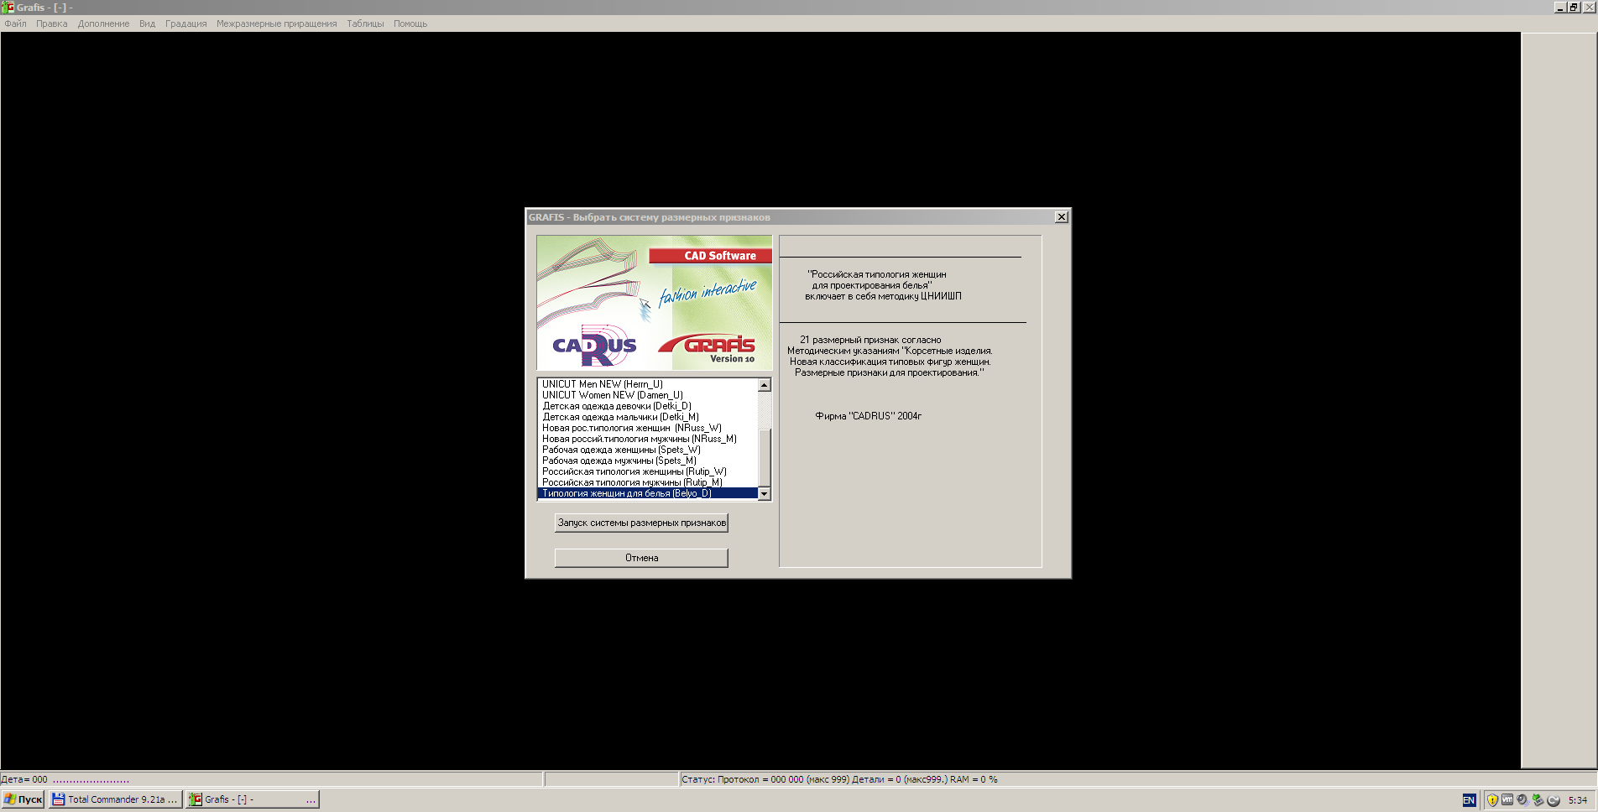Viewport: 1598px width, 812px height.
Task: Select Новая рос.типология женщин (NRuss_W)
Action: tap(648, 428)
